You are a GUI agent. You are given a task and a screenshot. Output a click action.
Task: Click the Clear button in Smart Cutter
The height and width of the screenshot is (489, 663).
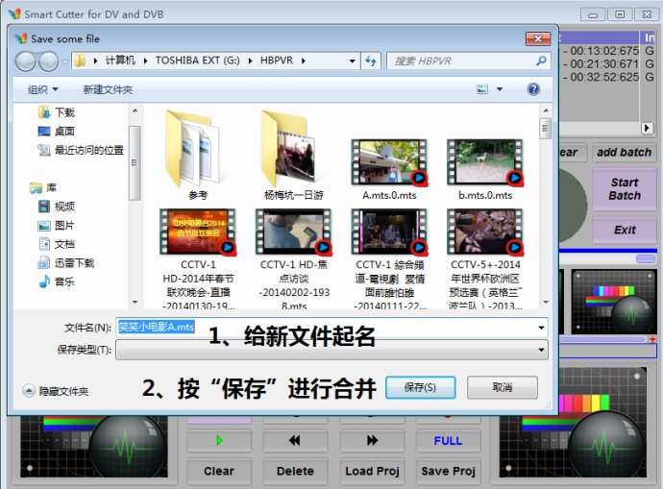pyautogui.click(x=219, y=471)
